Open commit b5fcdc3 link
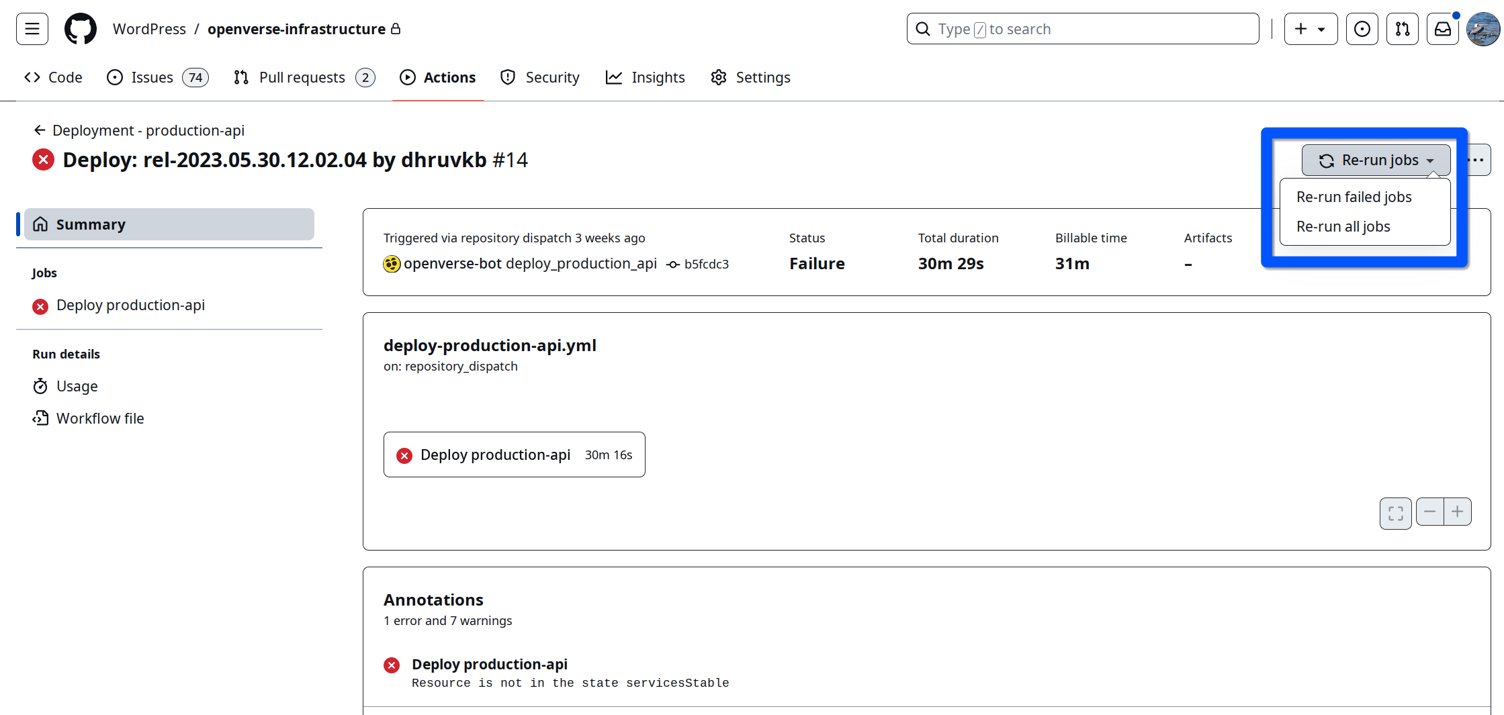1504x715 pixels. coord(706,264)
